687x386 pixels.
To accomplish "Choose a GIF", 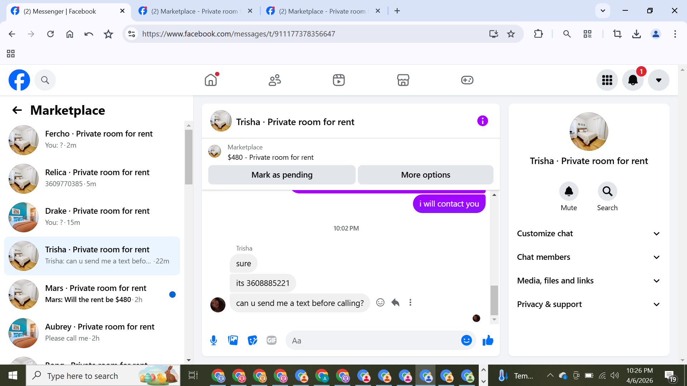I will tap(272, 340).
